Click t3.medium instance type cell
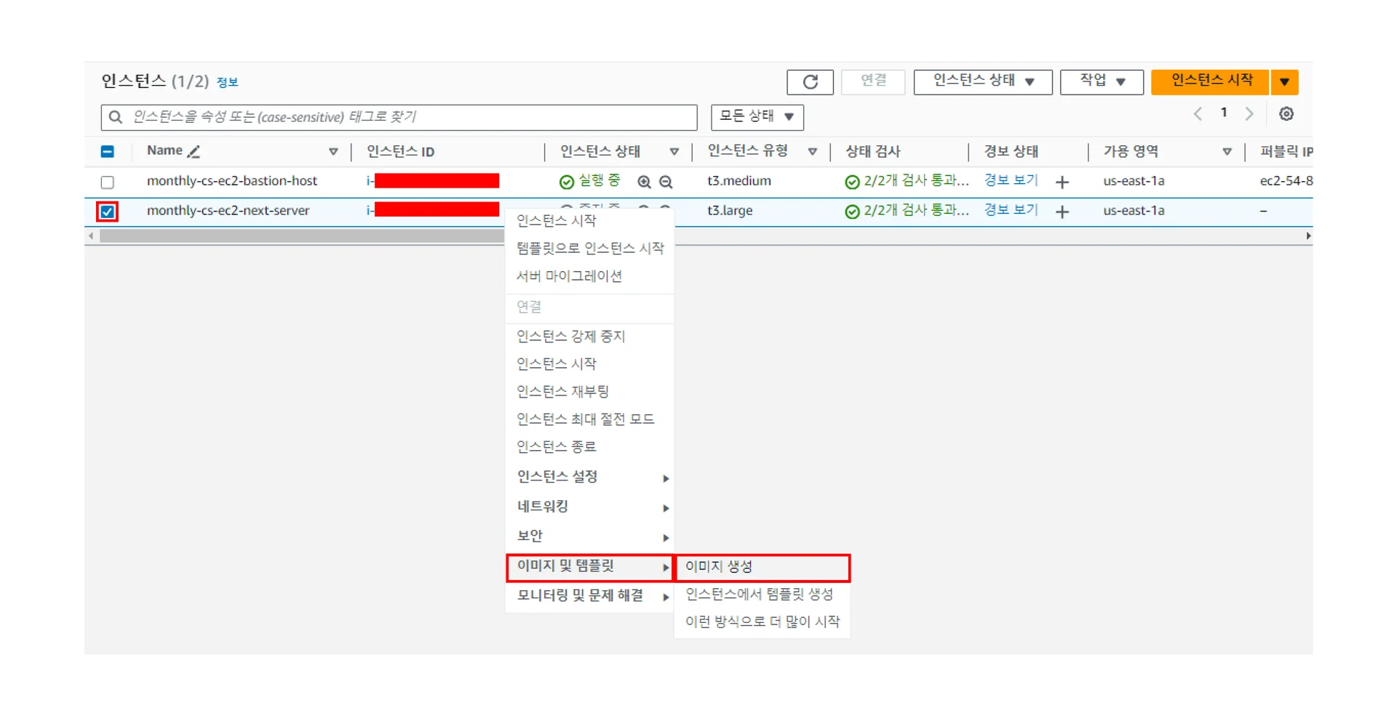Viewport: 1397px width, 716px height. (x=739, y=181)
